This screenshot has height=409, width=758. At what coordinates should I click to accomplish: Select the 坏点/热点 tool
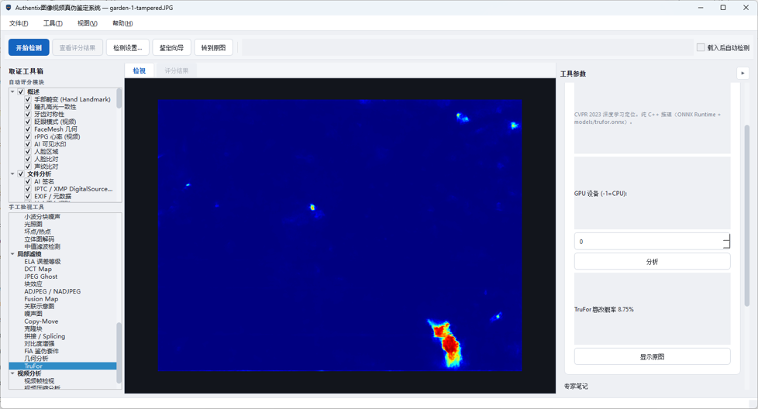[38, 232]
